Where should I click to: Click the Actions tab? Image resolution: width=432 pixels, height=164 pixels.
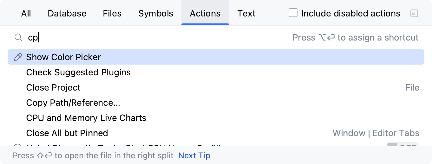click(x=205, y=13)
